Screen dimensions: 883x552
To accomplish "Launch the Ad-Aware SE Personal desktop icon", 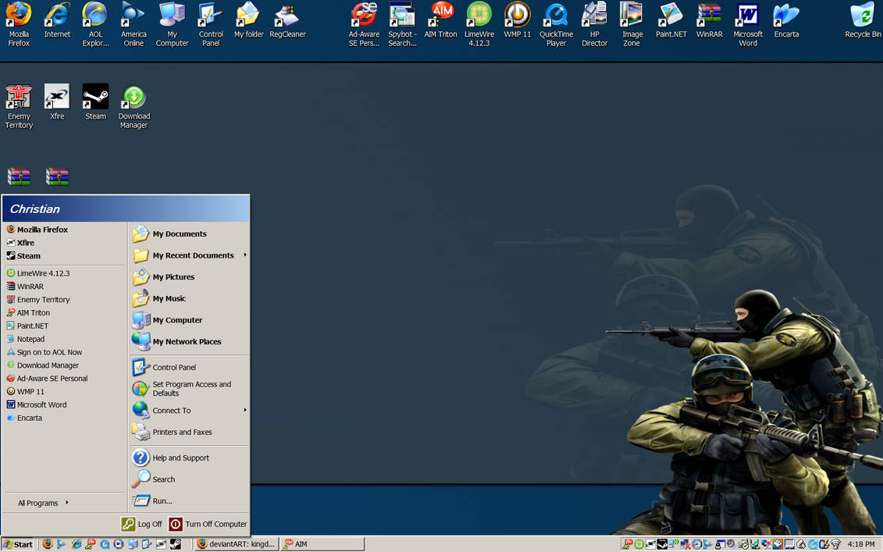I will click(364, 24).
